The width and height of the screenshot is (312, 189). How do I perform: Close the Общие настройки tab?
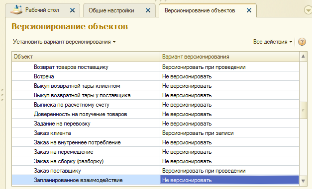[x=148, y=10]
